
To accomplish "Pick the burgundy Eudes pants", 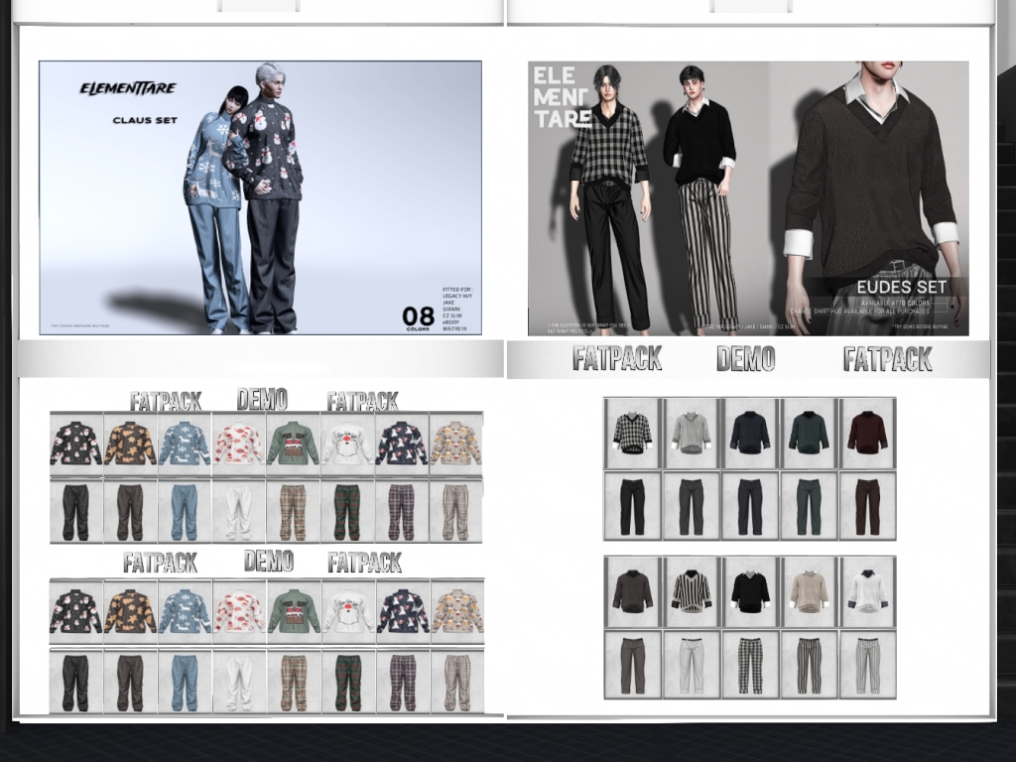I will pyautogui.click(x=867, y=506).
